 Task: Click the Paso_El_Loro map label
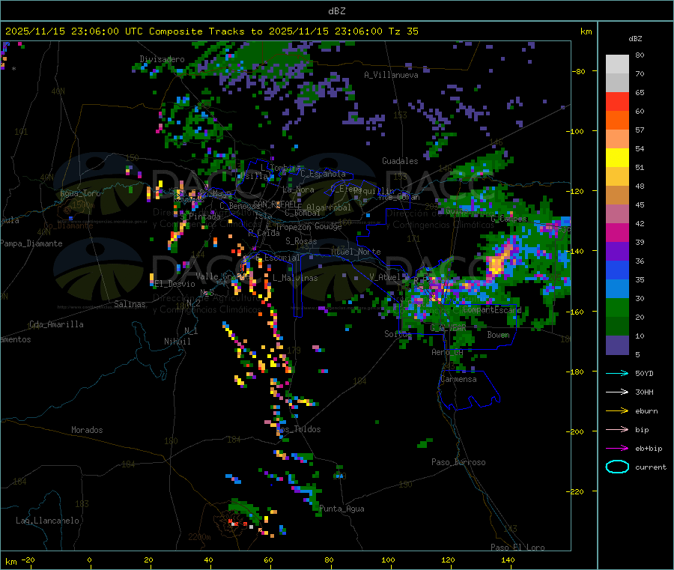pyautogui.click(x=517, y=548)
